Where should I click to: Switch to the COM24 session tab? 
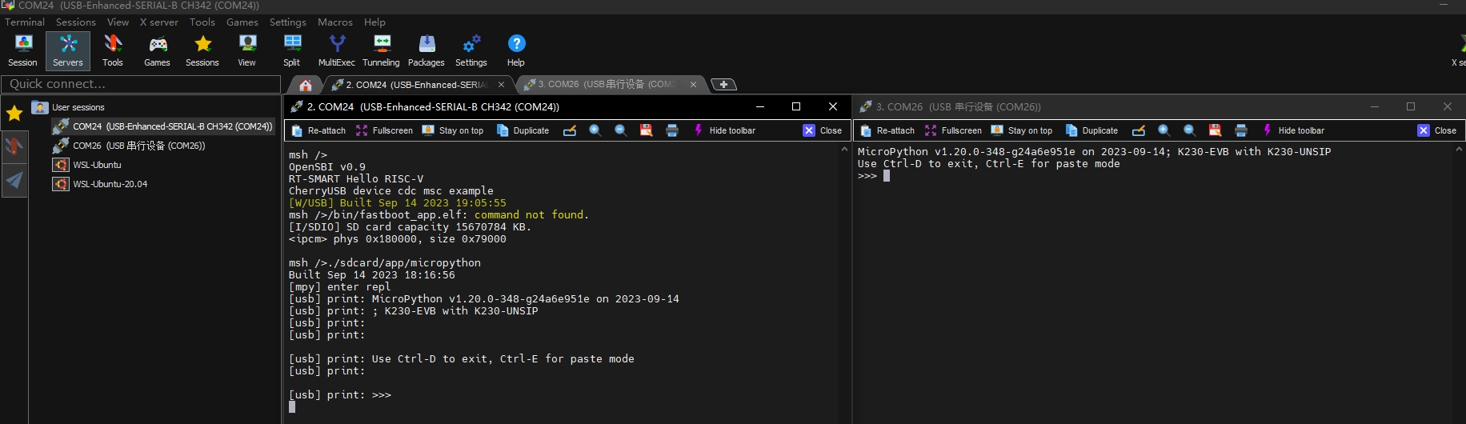pos(418,85)
